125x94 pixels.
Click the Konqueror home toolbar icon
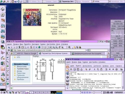point(31,47)
